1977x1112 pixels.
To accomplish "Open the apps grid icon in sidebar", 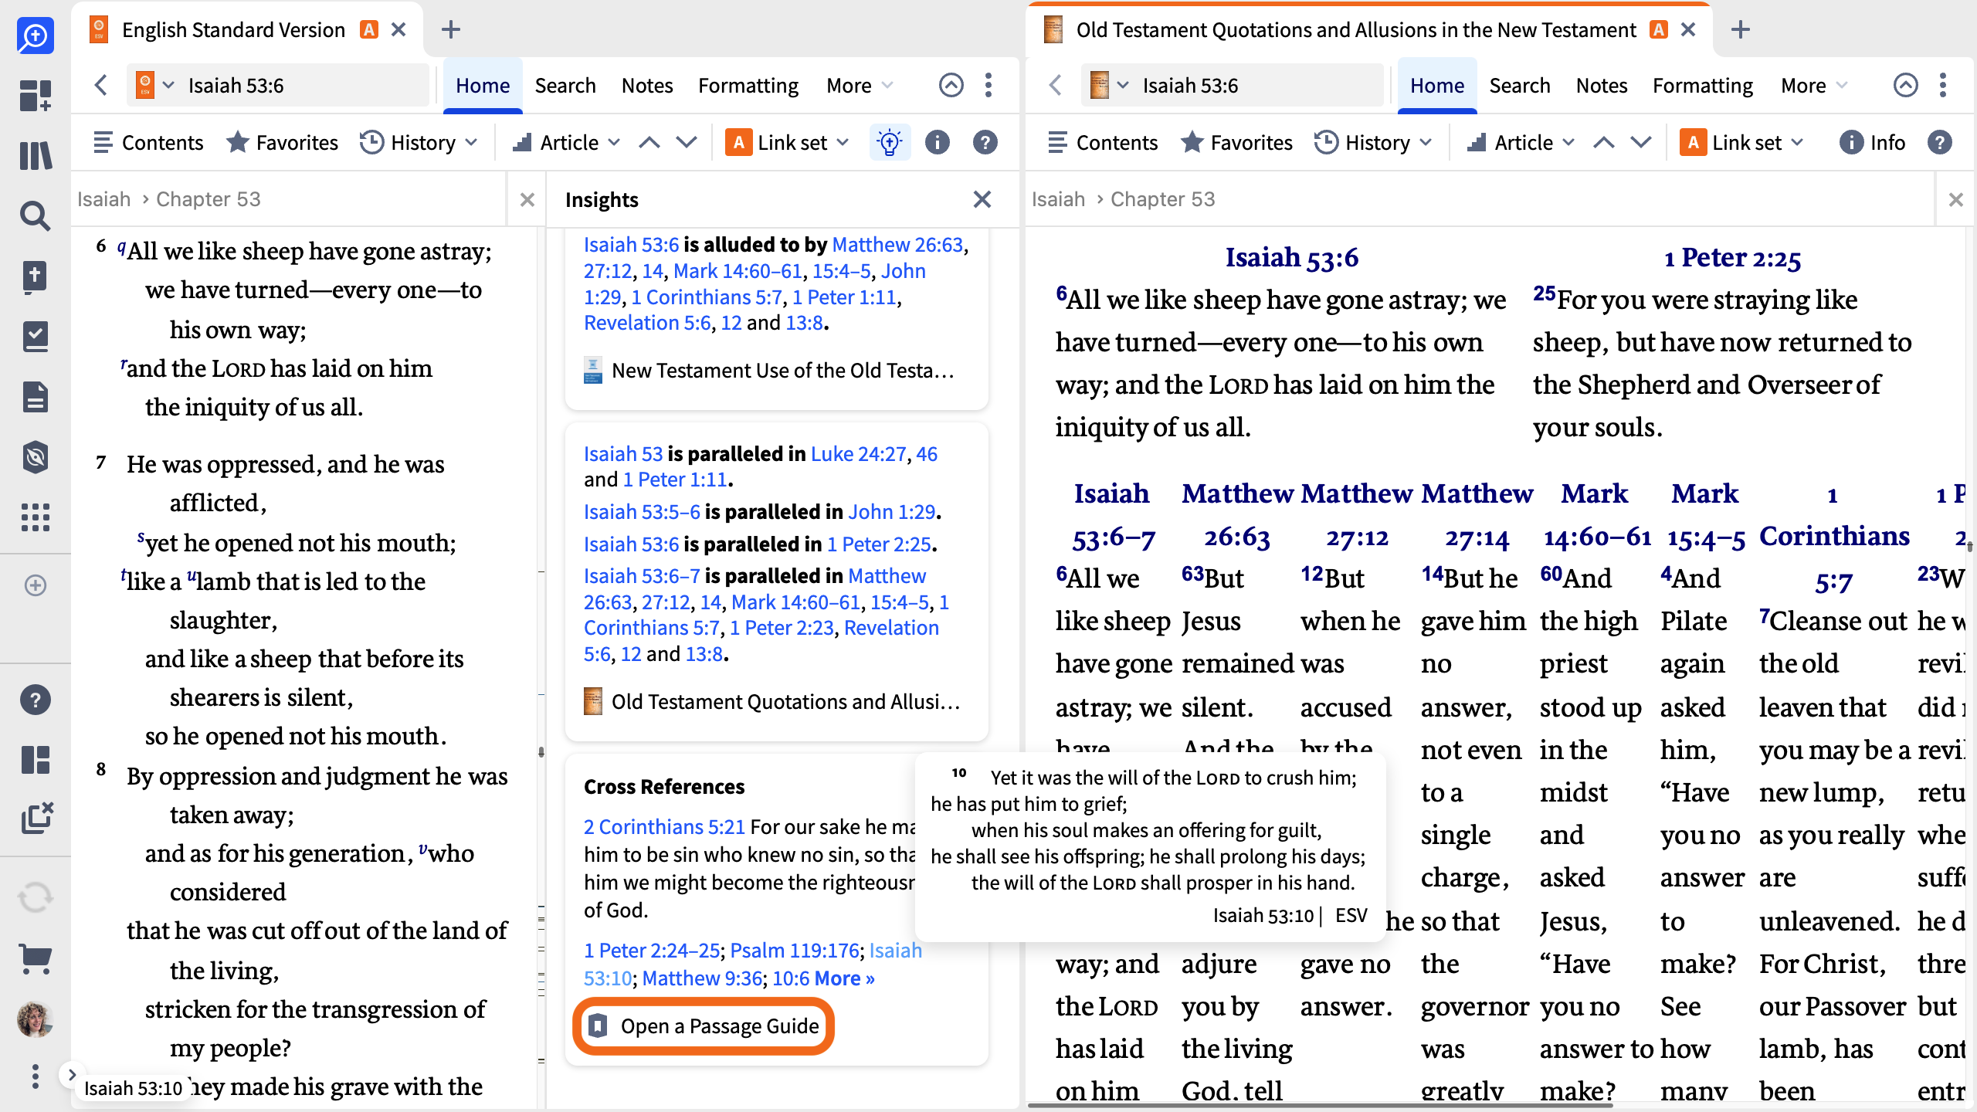I will [36, 517].
